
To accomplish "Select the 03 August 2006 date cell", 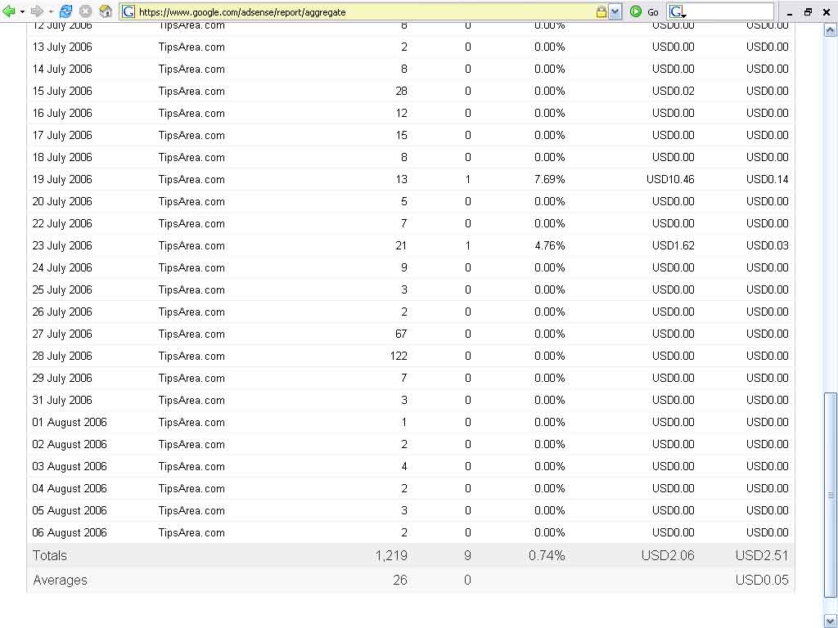I will [70, 467].
